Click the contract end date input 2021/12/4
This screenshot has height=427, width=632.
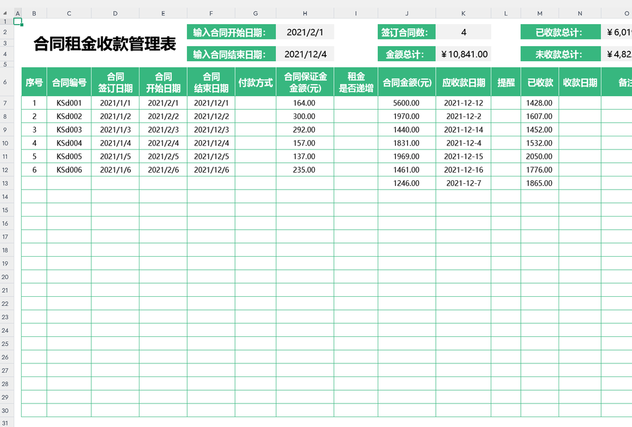tap(305, 54)
